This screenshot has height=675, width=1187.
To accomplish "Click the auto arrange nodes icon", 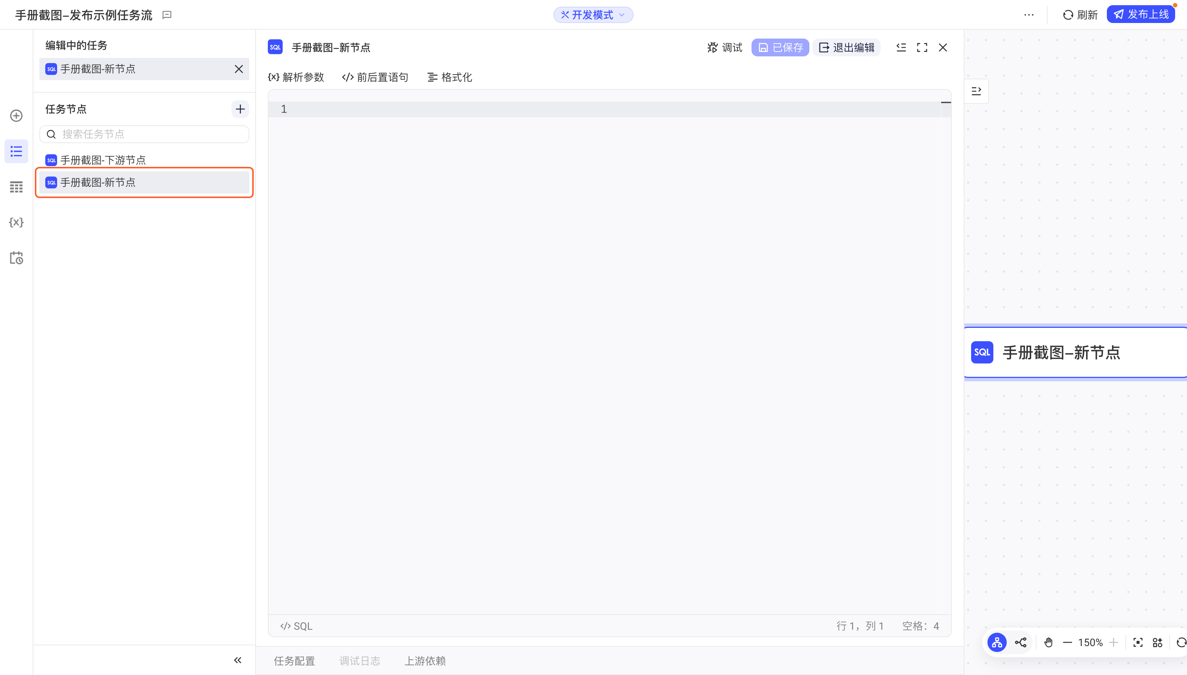I will click(x=1158, y=642).
